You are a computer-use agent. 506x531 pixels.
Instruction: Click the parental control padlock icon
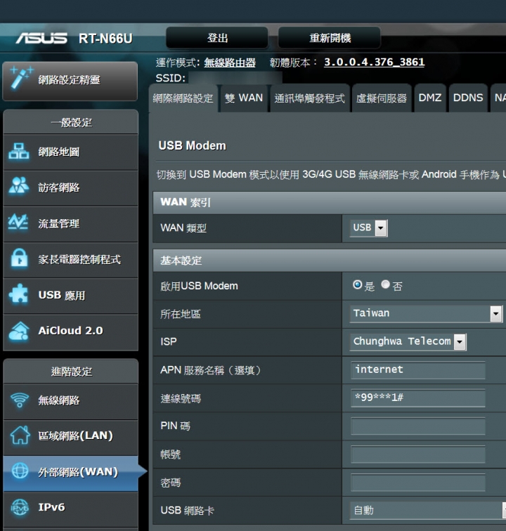[19, 258]
